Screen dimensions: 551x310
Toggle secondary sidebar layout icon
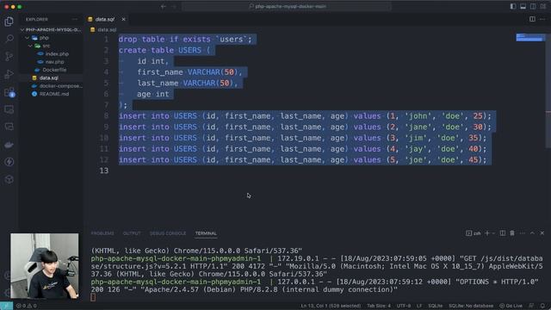(x=533, y=6)
